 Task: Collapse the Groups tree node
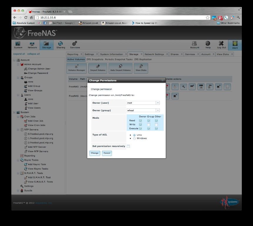[18, 77]
